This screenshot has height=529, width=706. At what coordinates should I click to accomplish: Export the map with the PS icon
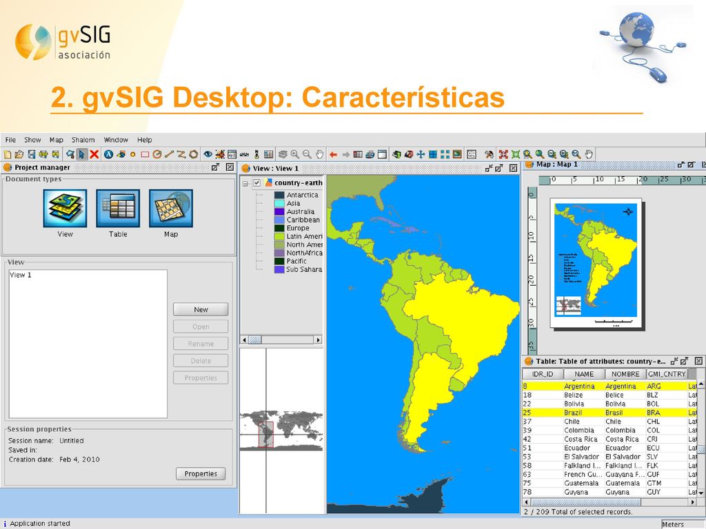pos(55,155)
